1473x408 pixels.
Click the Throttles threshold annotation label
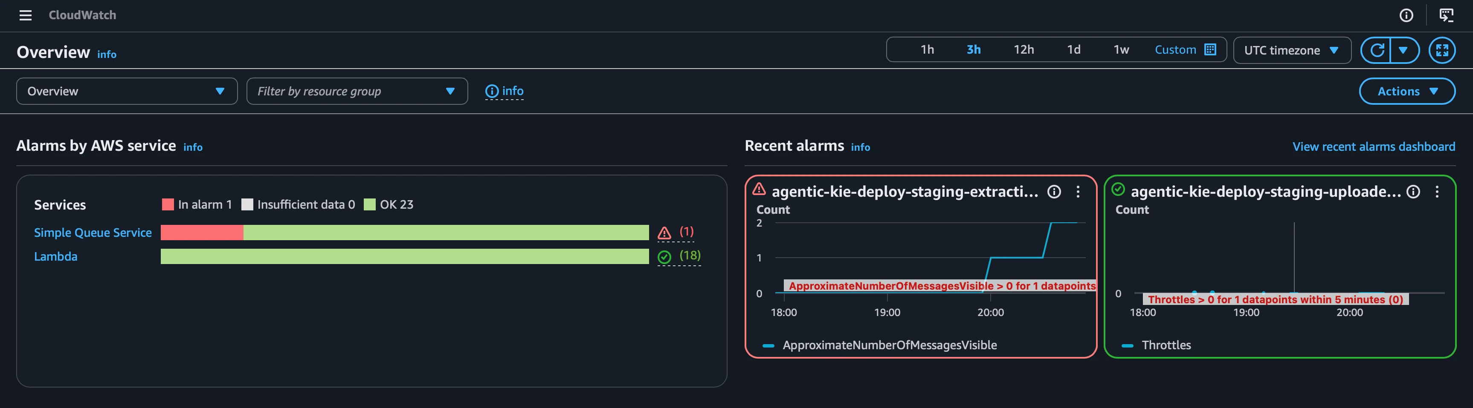click(x=1275, y=299)
